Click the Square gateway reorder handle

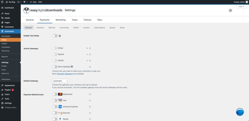(x=90, y=54)
